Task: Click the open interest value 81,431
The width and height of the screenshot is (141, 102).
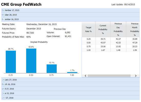Action: point(68,36)
